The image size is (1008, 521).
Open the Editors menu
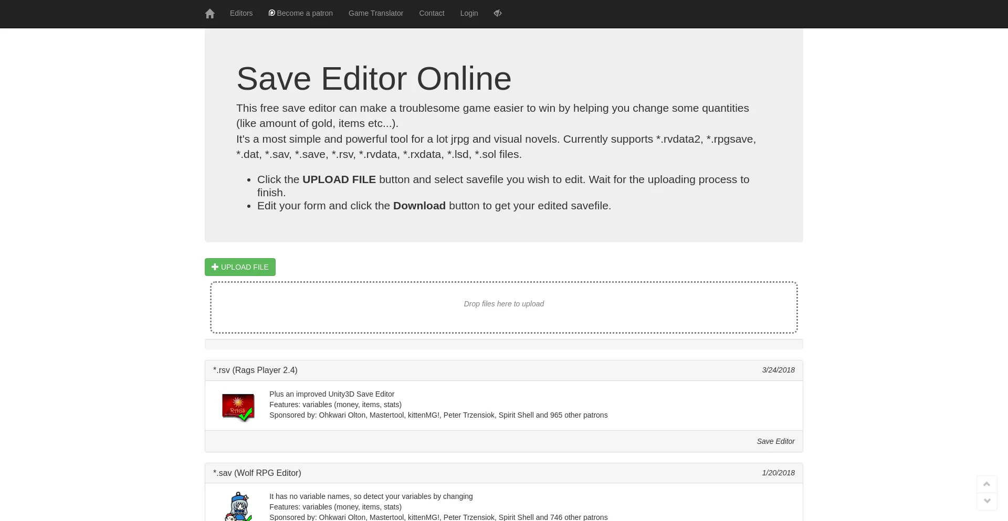point(241,13)
